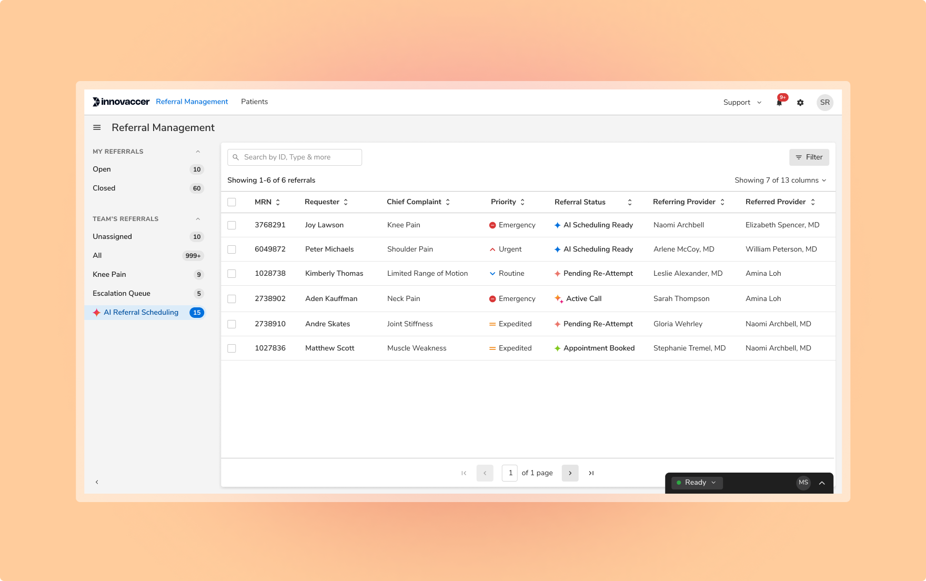Viewport: 926px width, 581px height.
Task: Go to the next page
Action: coord(570,473)
